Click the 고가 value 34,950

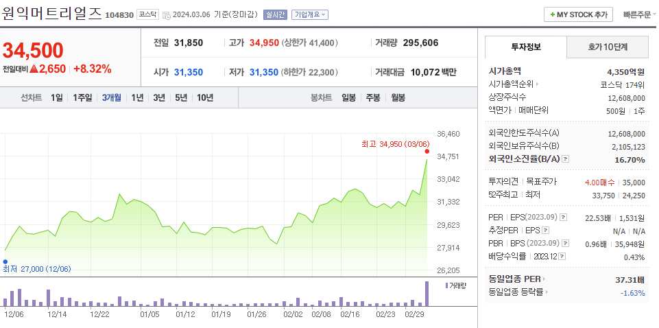[264, 43]
